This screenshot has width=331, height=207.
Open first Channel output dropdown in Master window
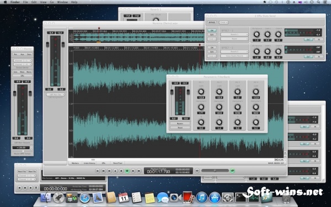tap(23, 61)
